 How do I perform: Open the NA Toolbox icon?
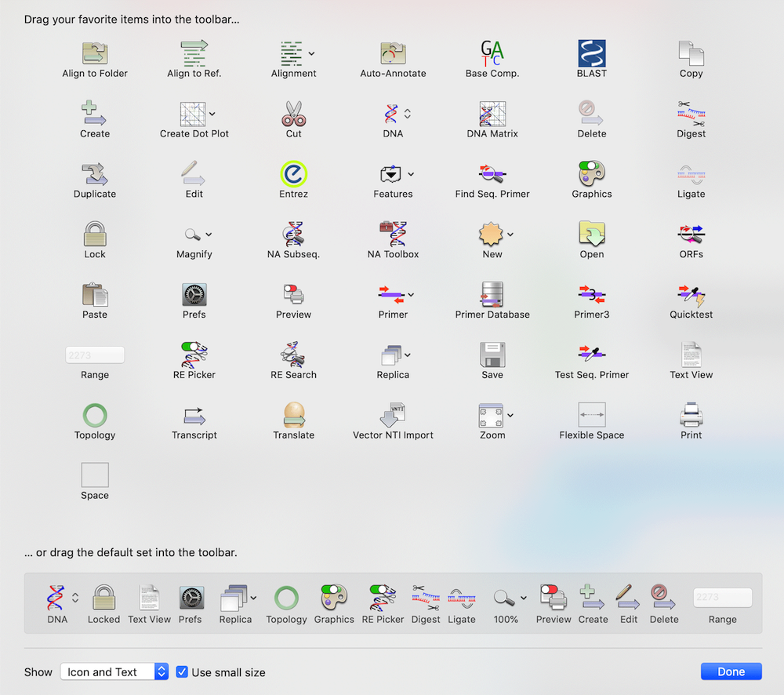pyautogui.click(x=393, y=234)
